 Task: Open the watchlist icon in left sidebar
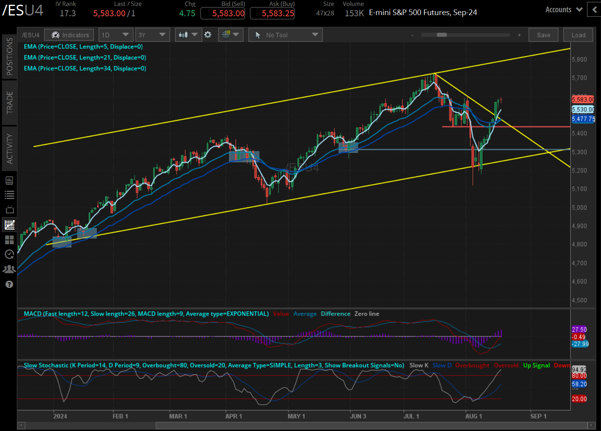tap(9, 195)
